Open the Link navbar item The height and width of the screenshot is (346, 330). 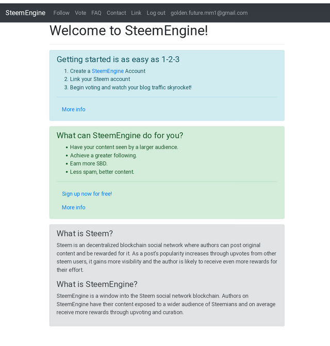pyautogui.click(x=136, y=13)
